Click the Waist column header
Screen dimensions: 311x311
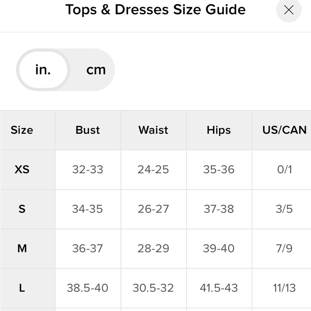pyautogui.click(x=153, y=130)
